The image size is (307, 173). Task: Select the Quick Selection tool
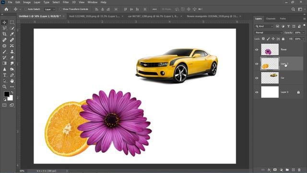(x=12, y=28)
